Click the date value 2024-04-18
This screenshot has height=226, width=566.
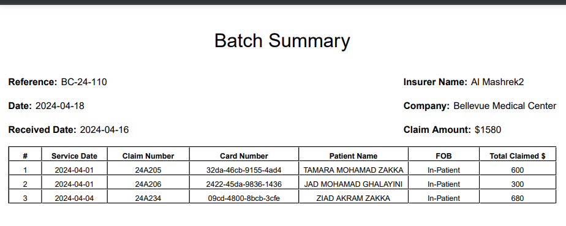[60, 106]
